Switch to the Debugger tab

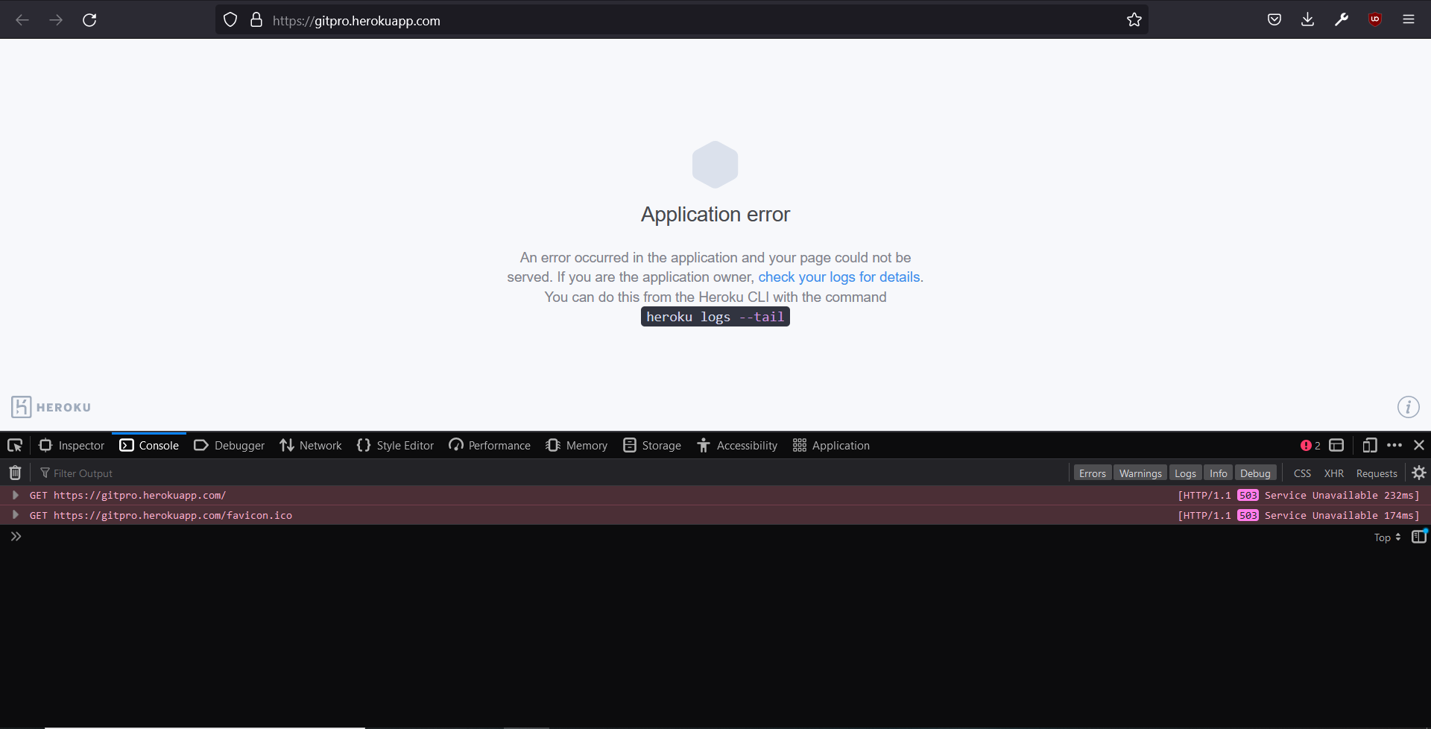229,445
